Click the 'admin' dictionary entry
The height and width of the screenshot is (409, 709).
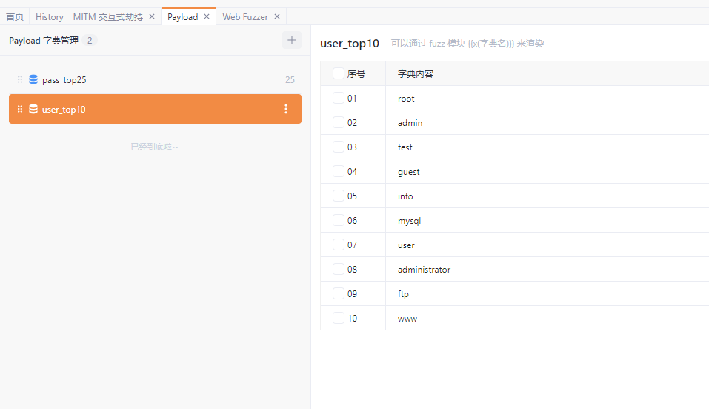(x=410, y=123)
